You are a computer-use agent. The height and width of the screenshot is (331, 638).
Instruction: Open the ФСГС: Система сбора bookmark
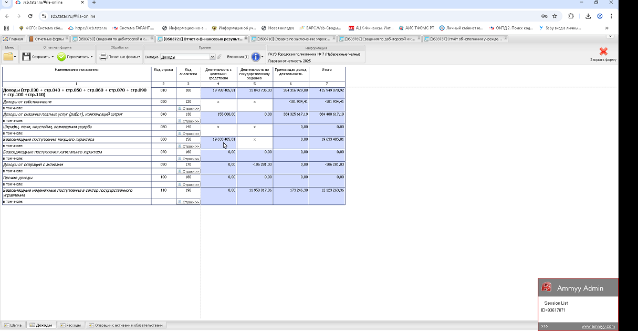point(41,28)
